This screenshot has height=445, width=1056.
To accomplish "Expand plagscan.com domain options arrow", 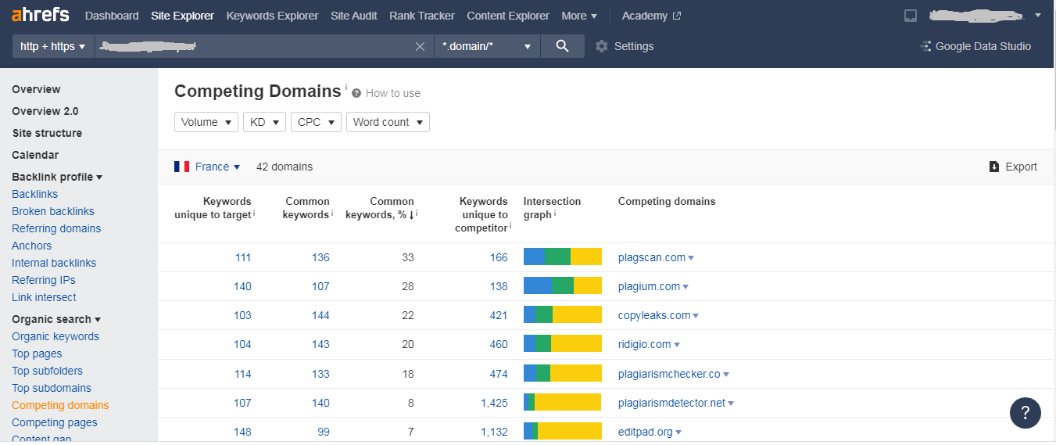I will (x=691, y=258).
